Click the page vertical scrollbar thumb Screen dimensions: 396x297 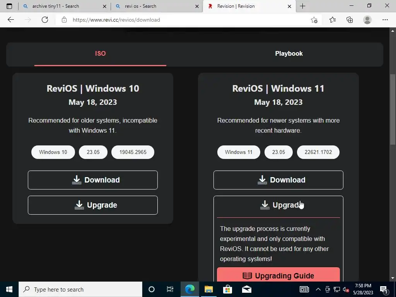coord(393,110)
